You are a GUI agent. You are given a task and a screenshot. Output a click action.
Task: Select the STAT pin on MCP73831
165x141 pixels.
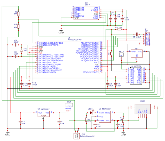101,113
